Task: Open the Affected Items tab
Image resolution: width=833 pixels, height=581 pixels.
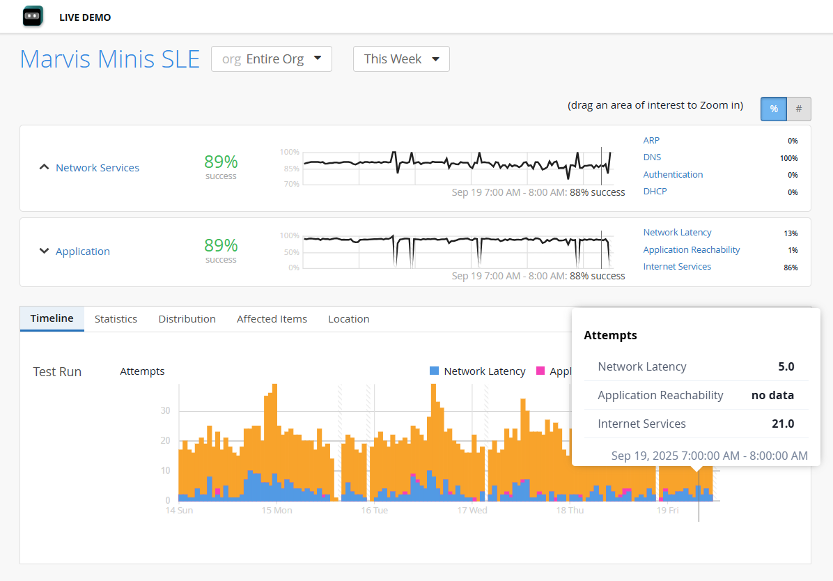Action: [272, 319]
